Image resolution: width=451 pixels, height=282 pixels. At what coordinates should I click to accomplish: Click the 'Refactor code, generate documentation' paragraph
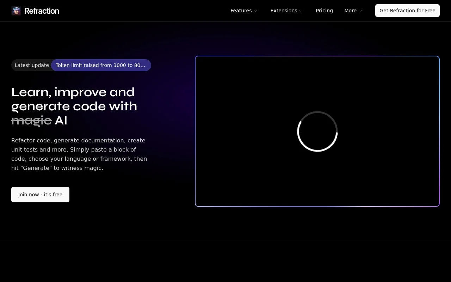[79, 154]
